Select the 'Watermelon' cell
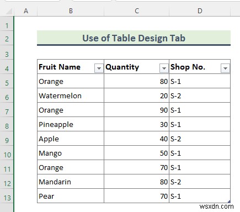 (x=71, y=96)
